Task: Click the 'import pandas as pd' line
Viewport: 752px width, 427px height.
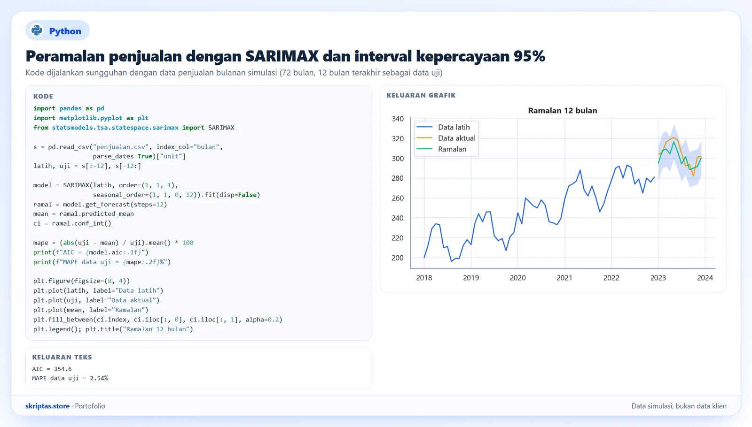Action: tap(69, 108)
